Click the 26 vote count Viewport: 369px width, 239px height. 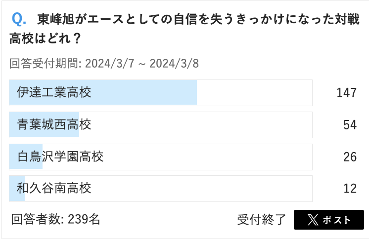coord(350,157)
